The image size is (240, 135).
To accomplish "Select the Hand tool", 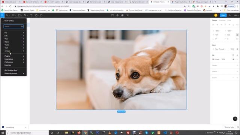I will 36,15.
